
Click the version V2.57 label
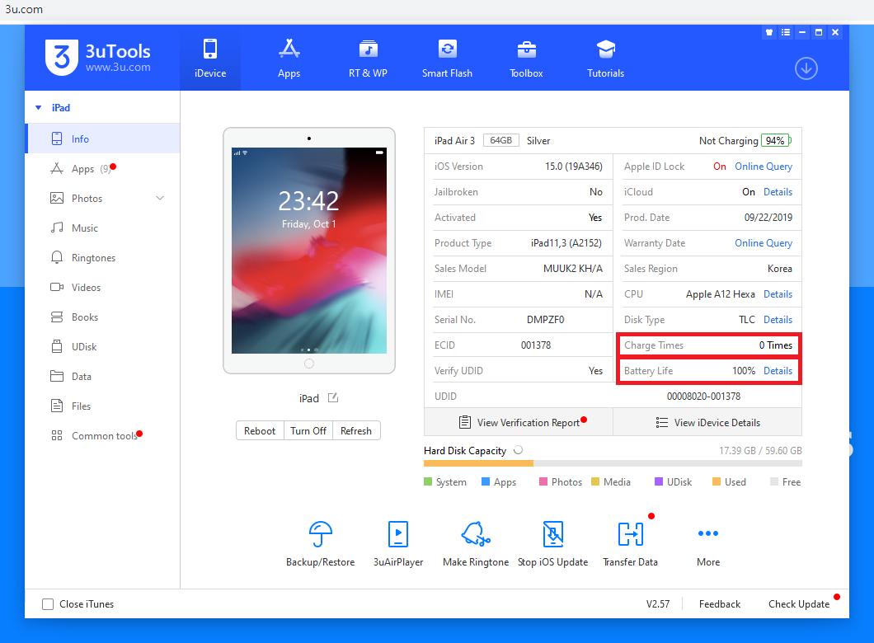(x=658, y=604)
